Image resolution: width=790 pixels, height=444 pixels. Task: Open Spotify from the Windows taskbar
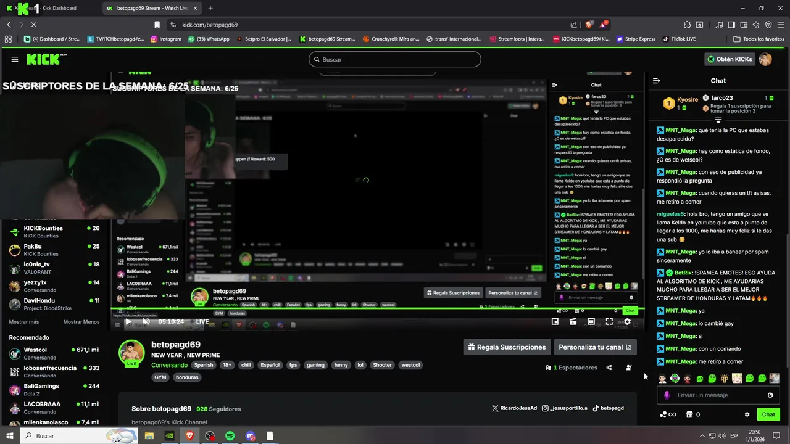pyautogui.click(x=230, y=436)
